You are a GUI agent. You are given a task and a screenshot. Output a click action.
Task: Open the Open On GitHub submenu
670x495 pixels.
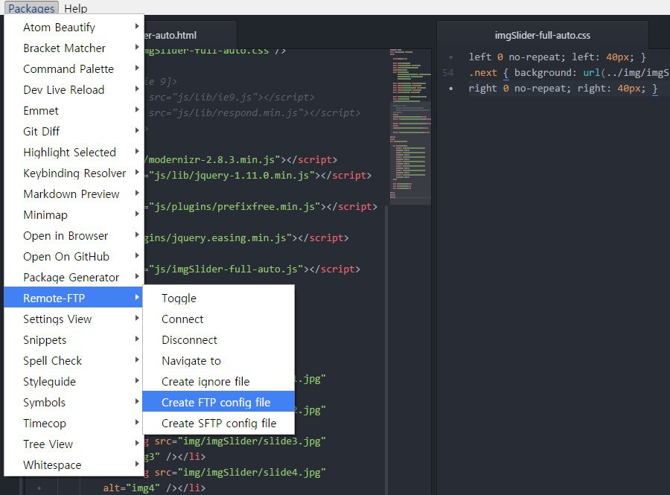[x=74, y=257]
